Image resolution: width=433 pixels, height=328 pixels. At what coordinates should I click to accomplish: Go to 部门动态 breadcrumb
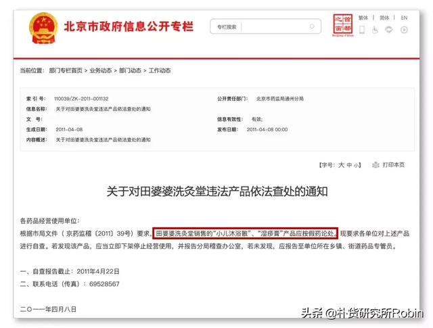pyautogui.click(x=130, y=71)
